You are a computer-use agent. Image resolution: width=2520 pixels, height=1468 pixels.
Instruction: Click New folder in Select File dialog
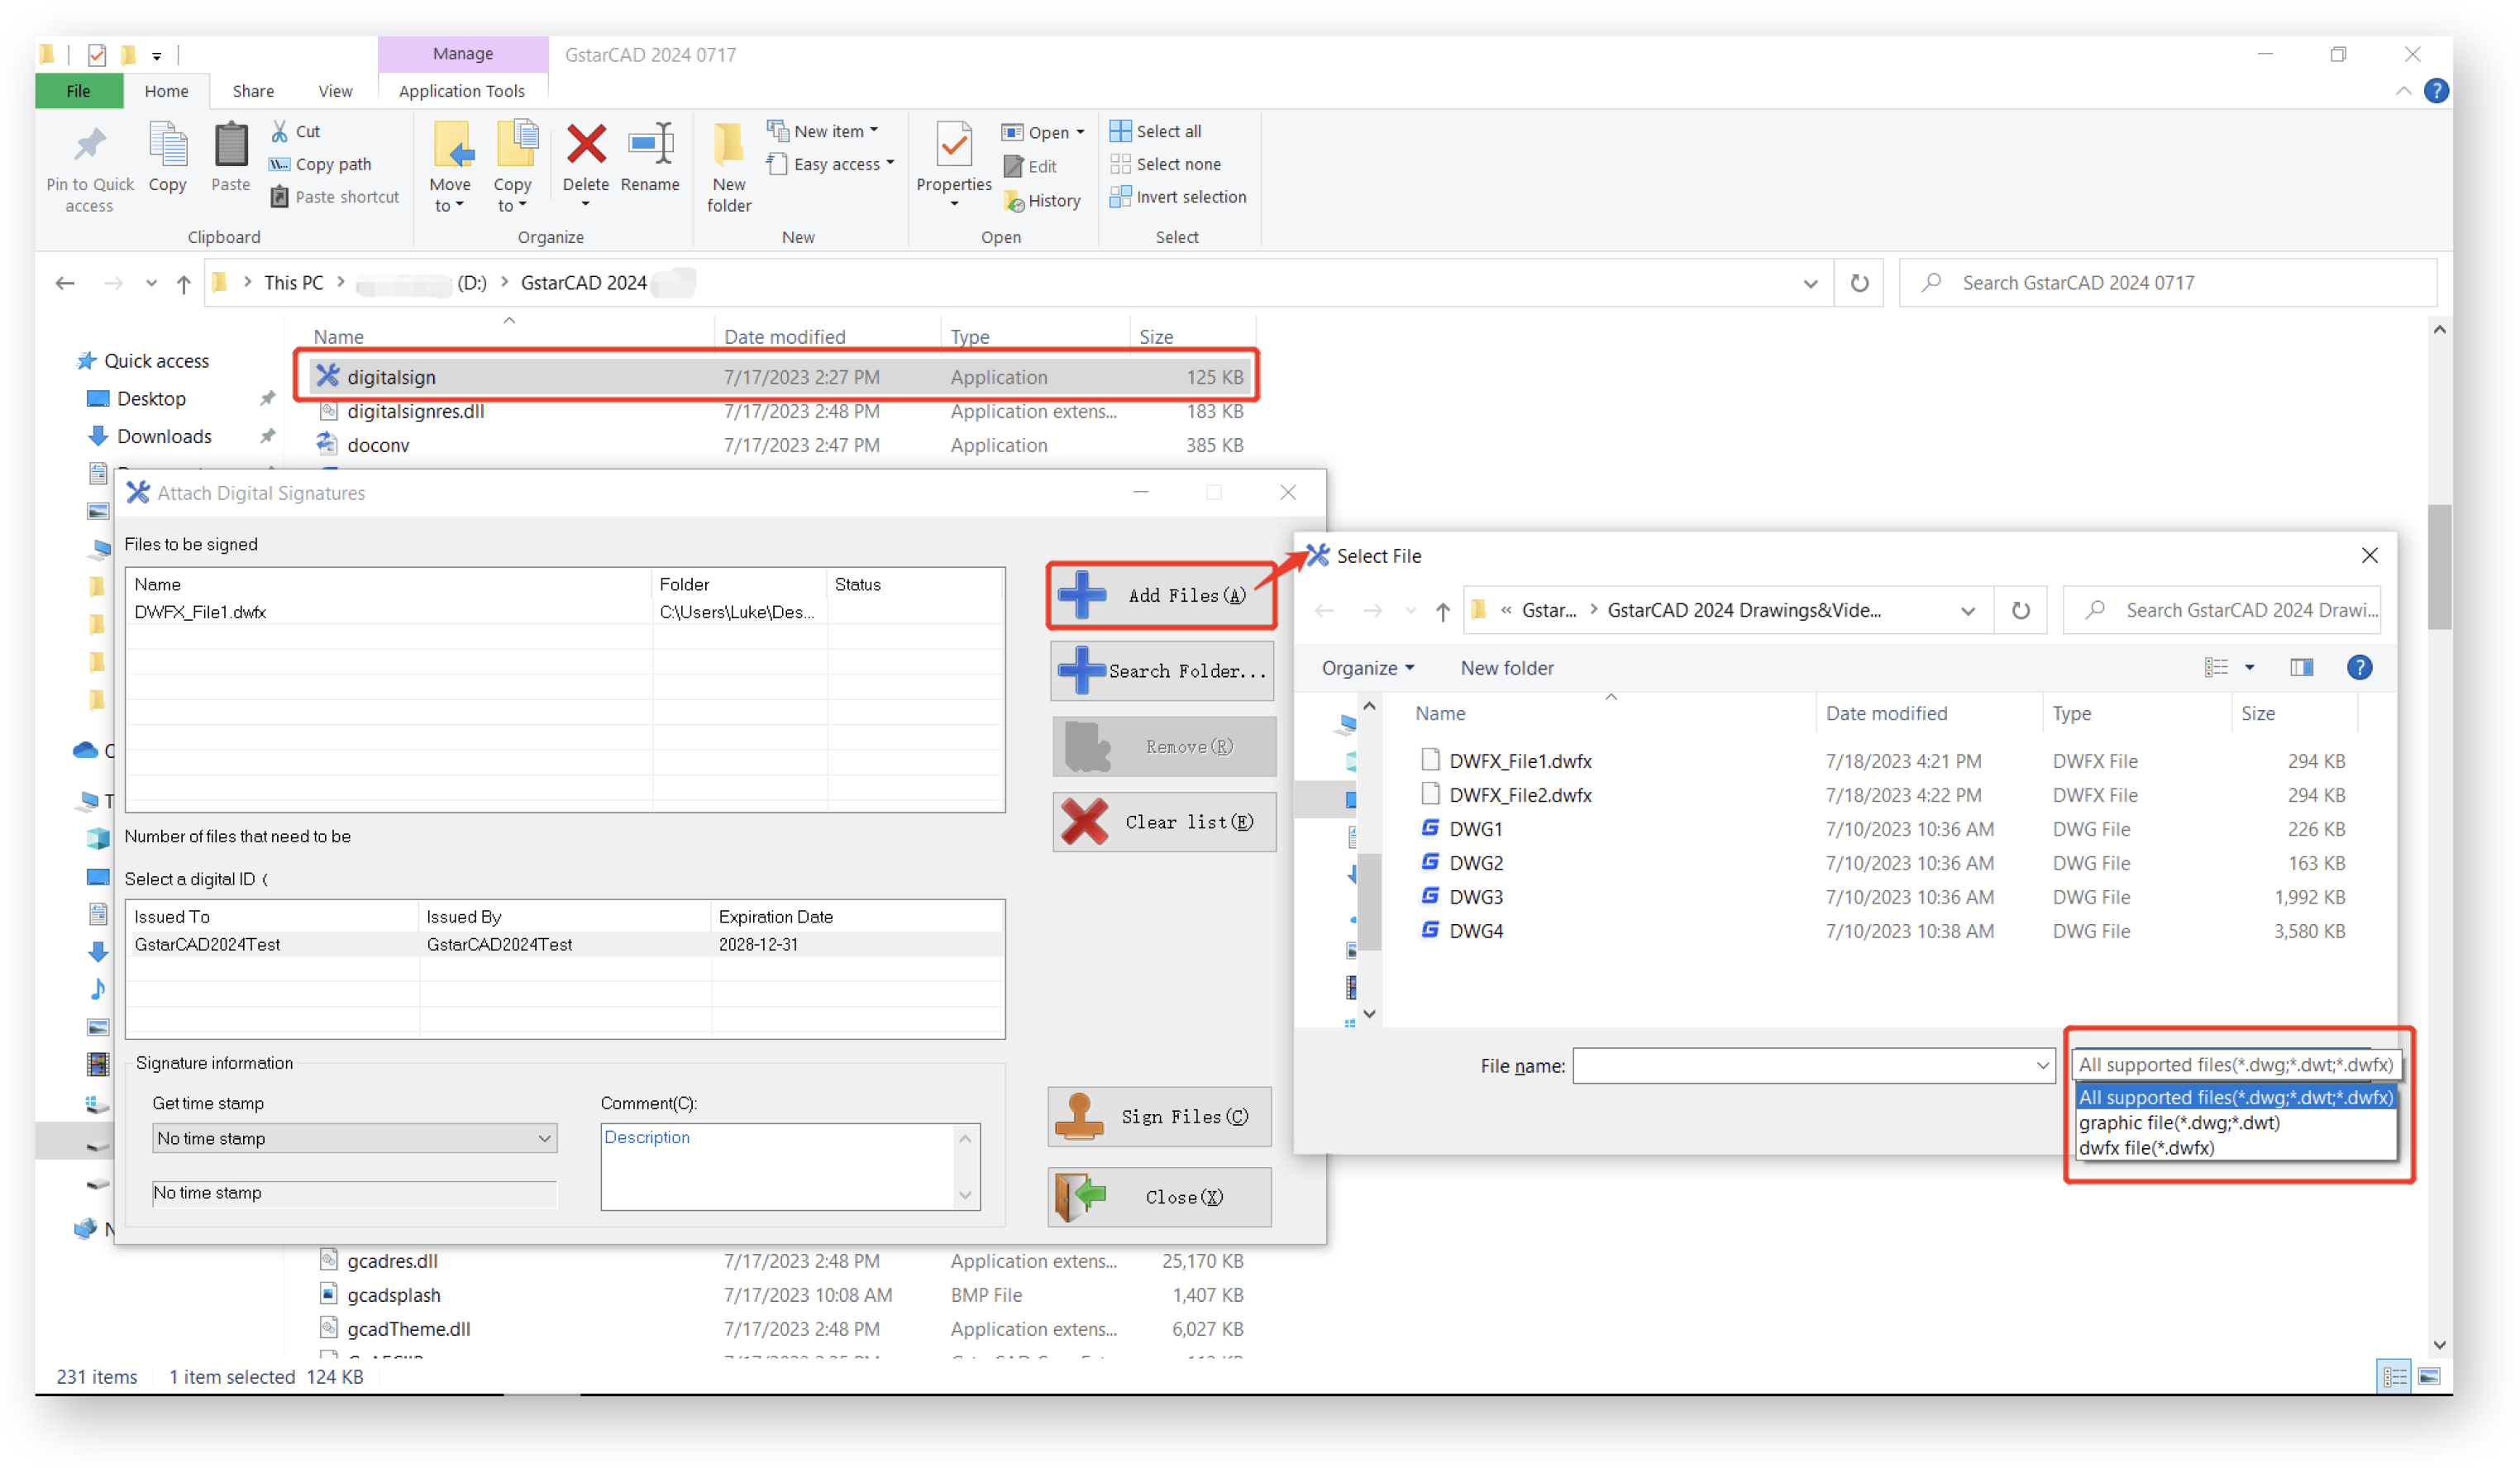1507,668
